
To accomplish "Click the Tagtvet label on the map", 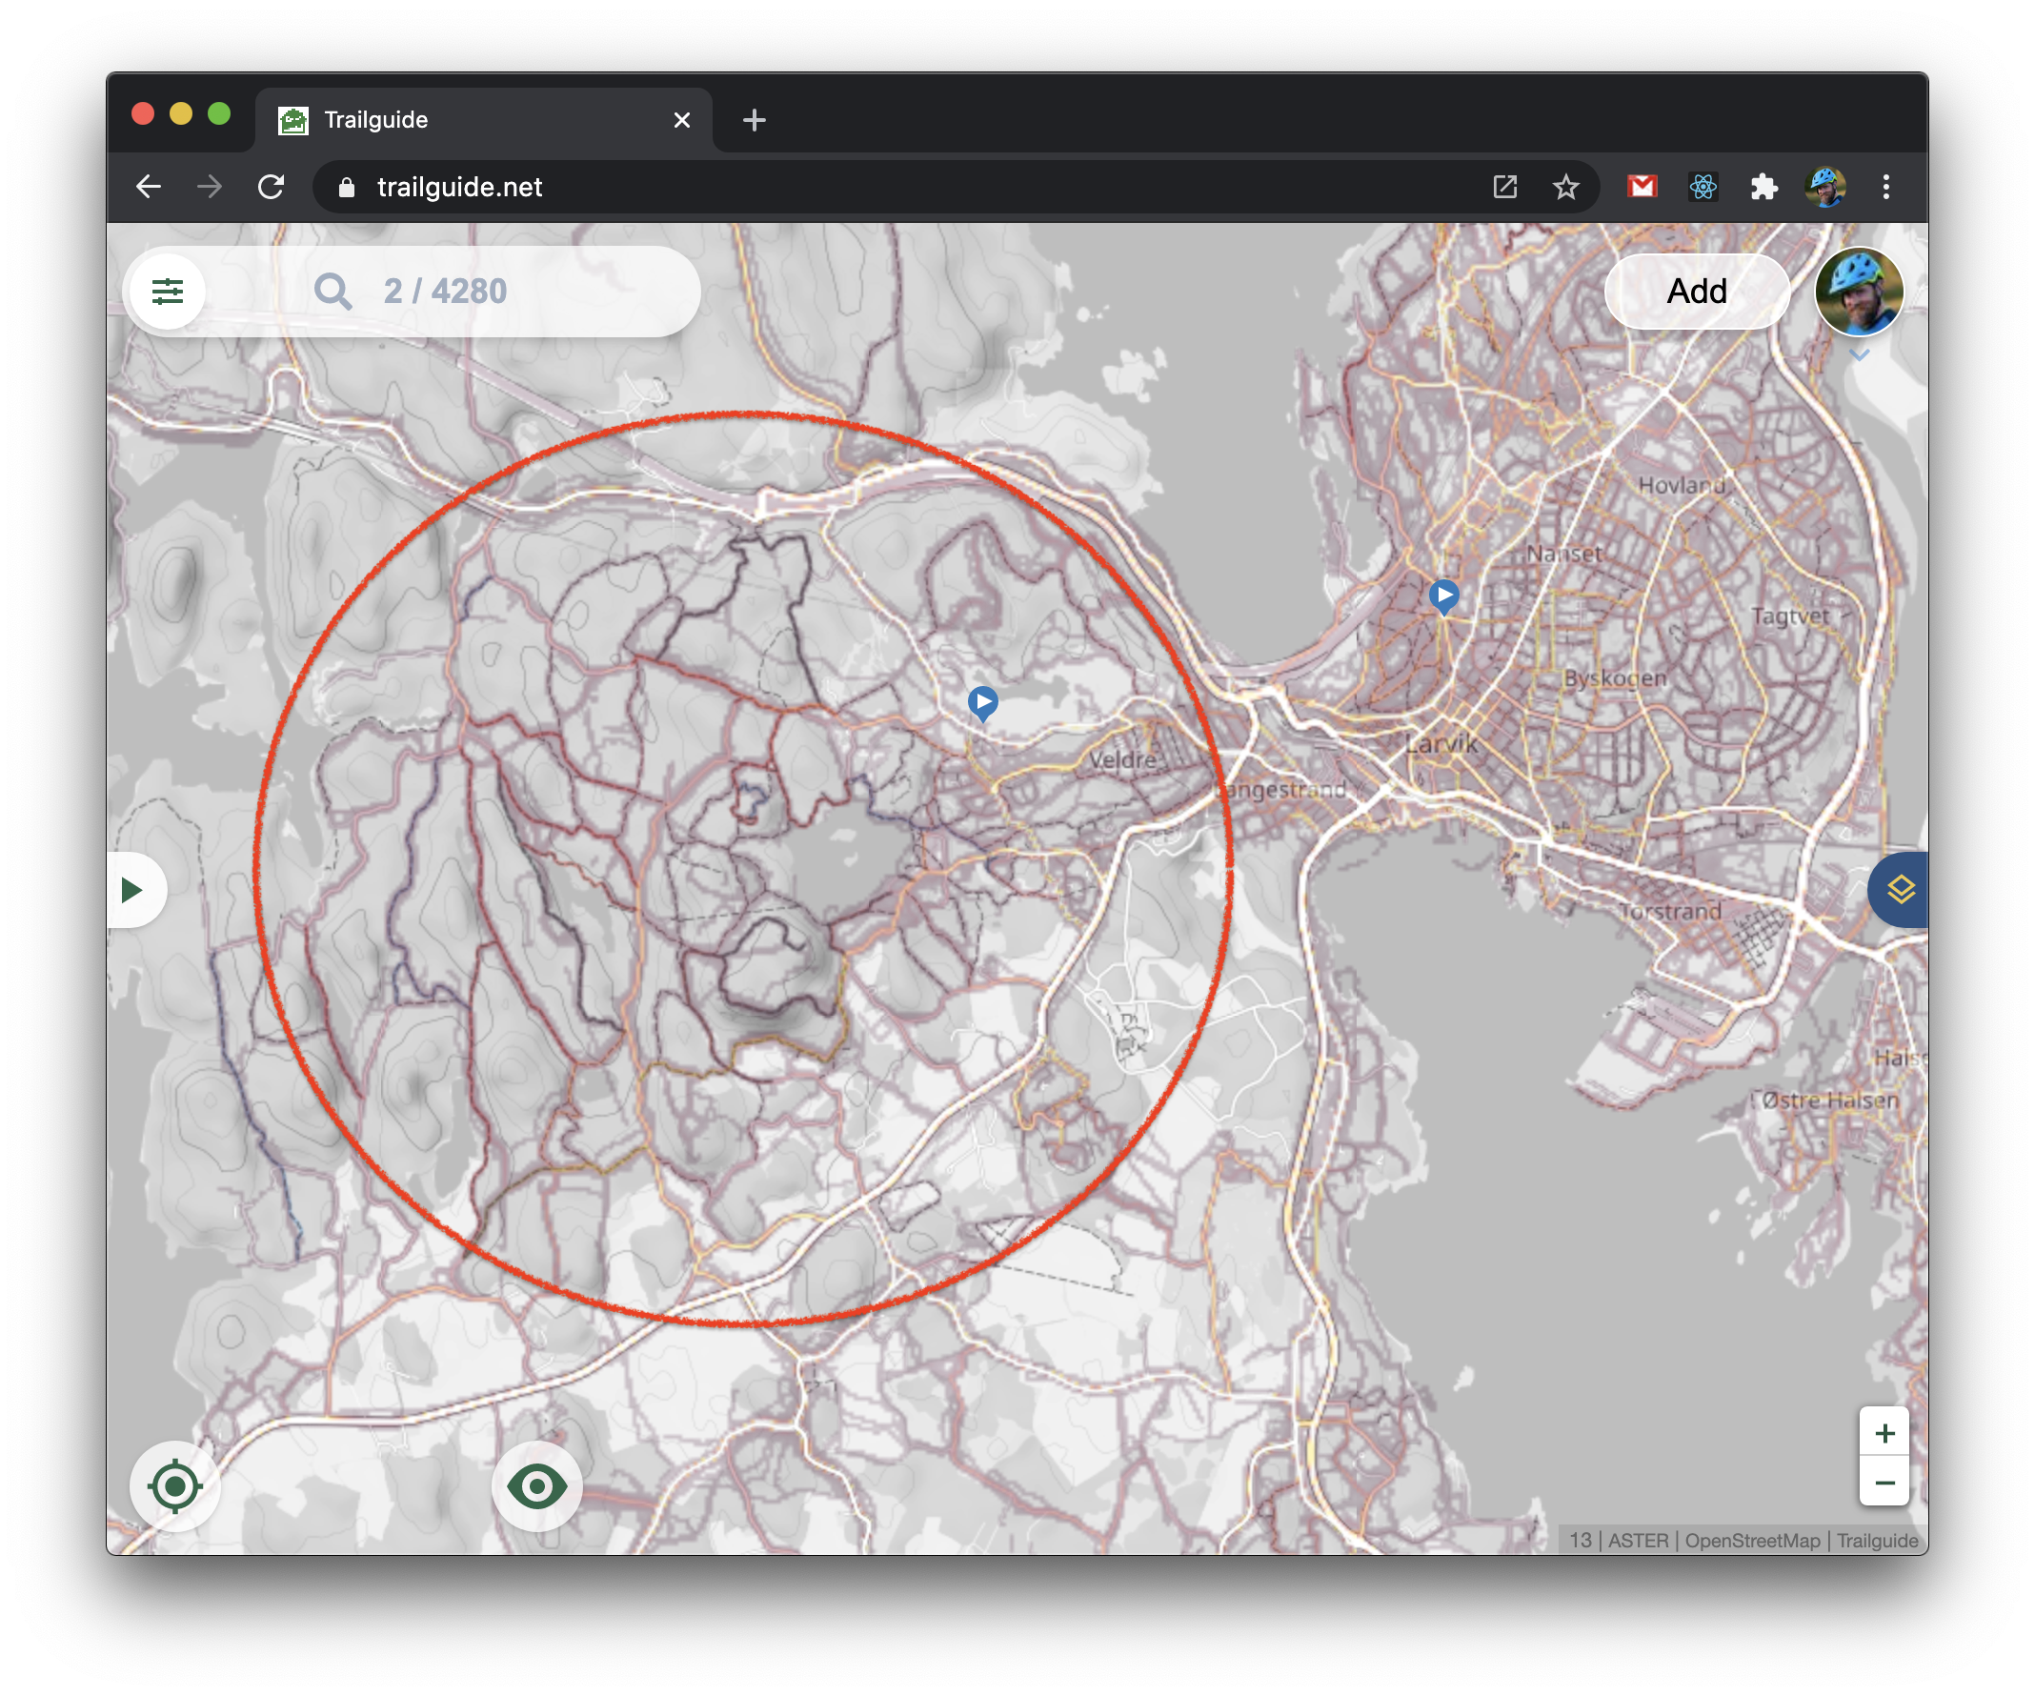I will [x=1789, y=616].
